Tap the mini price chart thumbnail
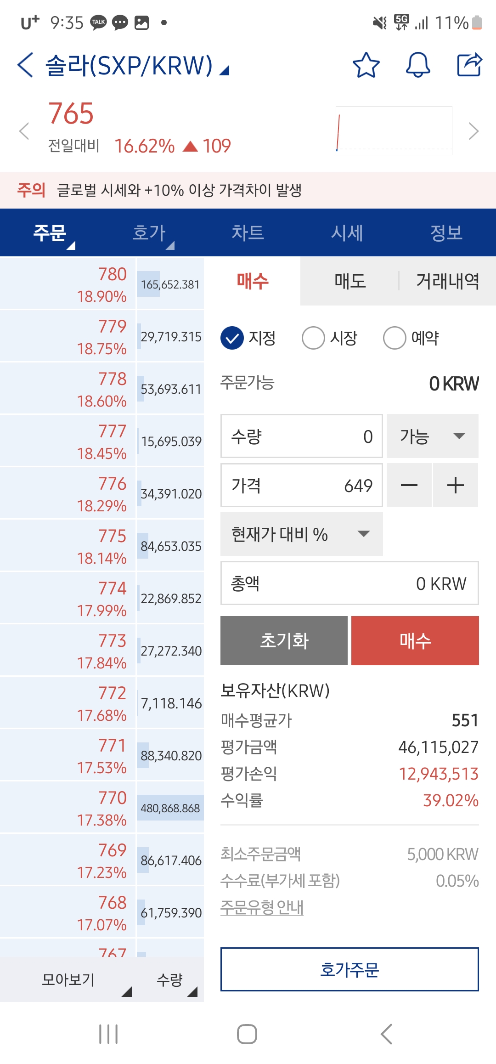 point(394,131)
